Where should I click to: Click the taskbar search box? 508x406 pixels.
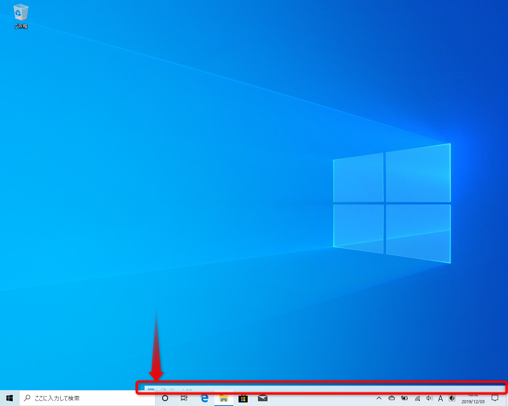(x=87, y=398)
